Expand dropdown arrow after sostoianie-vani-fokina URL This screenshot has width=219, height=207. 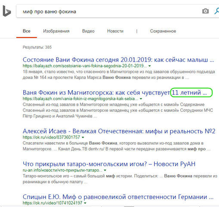(x=150, y=66)
